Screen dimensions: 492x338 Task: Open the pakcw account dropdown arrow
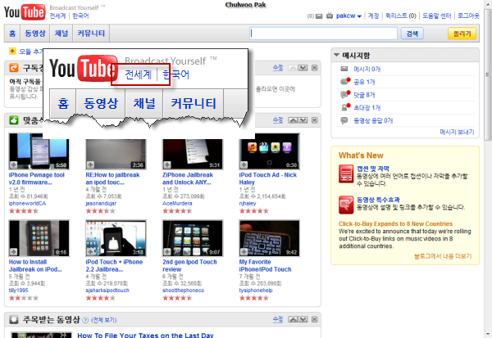[x=359, y=16]
